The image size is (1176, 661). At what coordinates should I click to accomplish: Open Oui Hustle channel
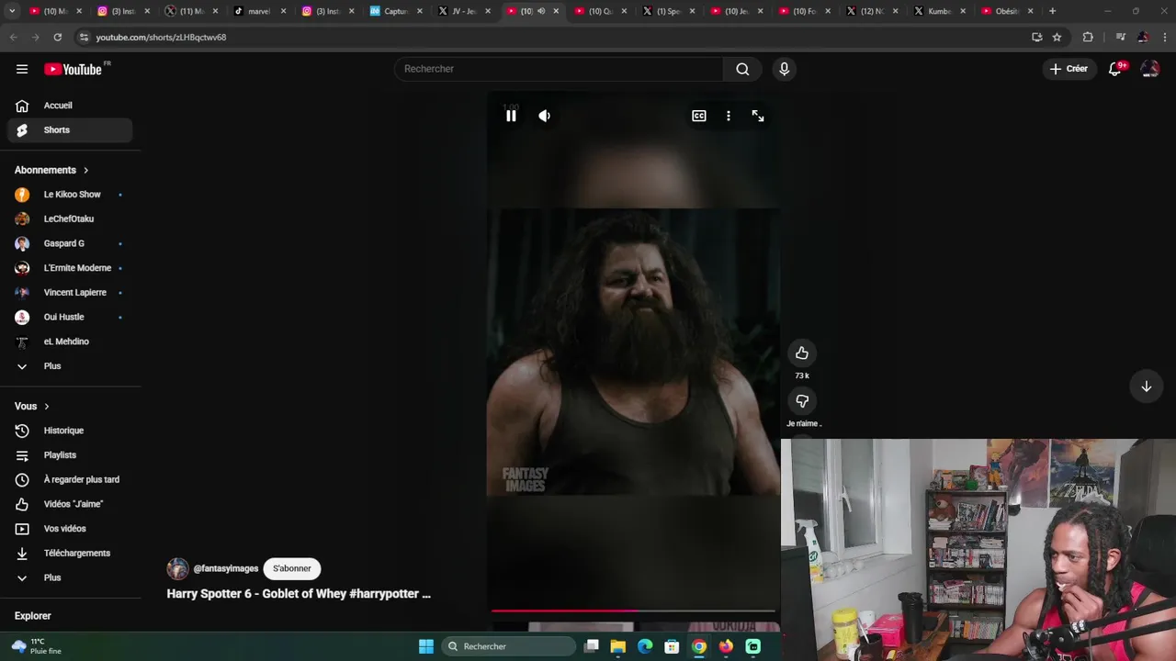pyautogui.click(x=70, y=317)
